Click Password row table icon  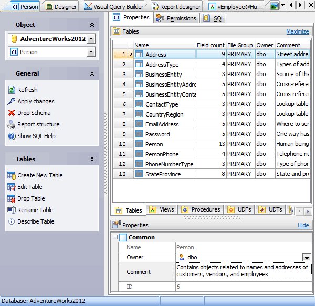(139, 134)
